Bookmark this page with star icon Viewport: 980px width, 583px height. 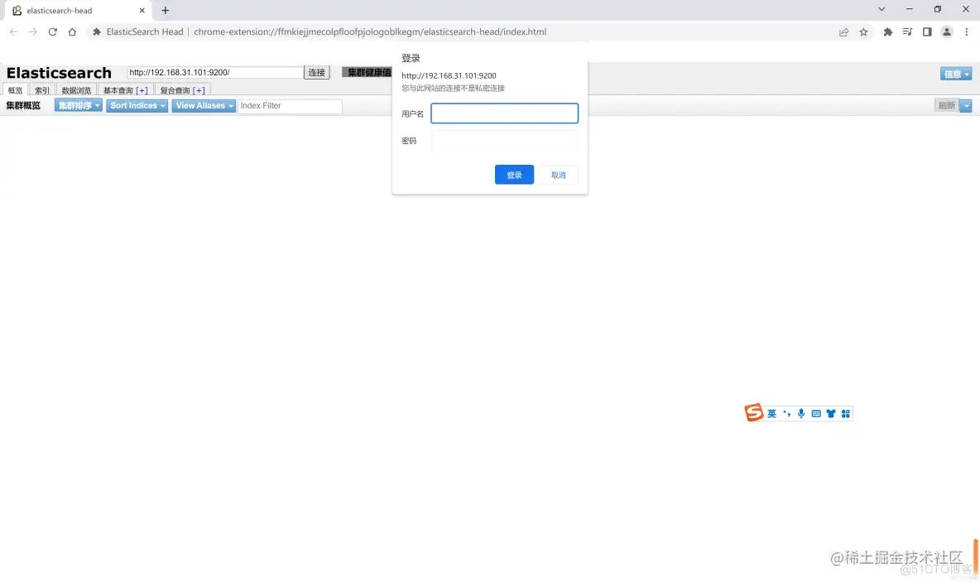864,32
